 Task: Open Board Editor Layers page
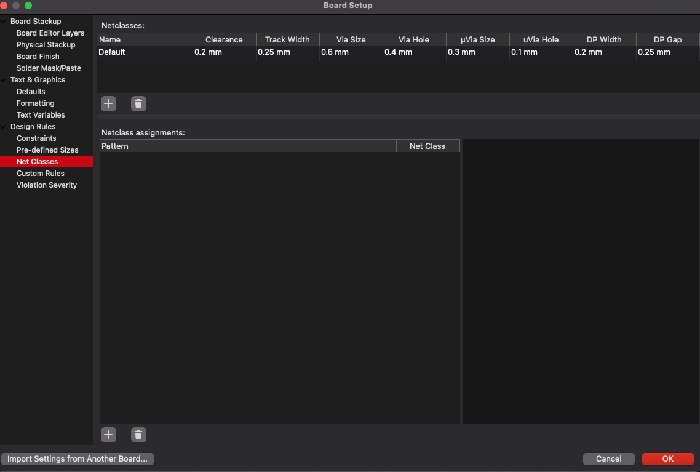50,33
